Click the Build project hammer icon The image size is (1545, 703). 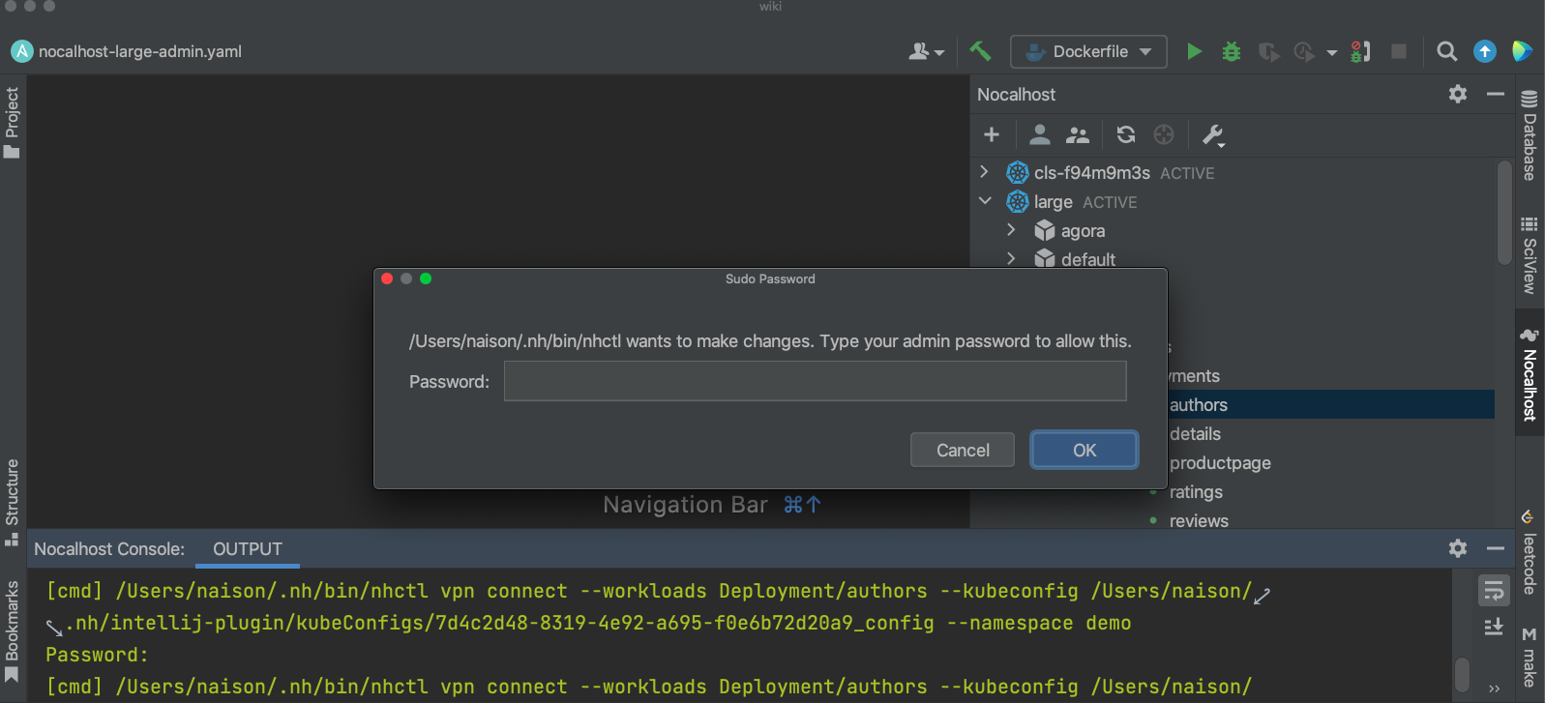click(980, 51)
